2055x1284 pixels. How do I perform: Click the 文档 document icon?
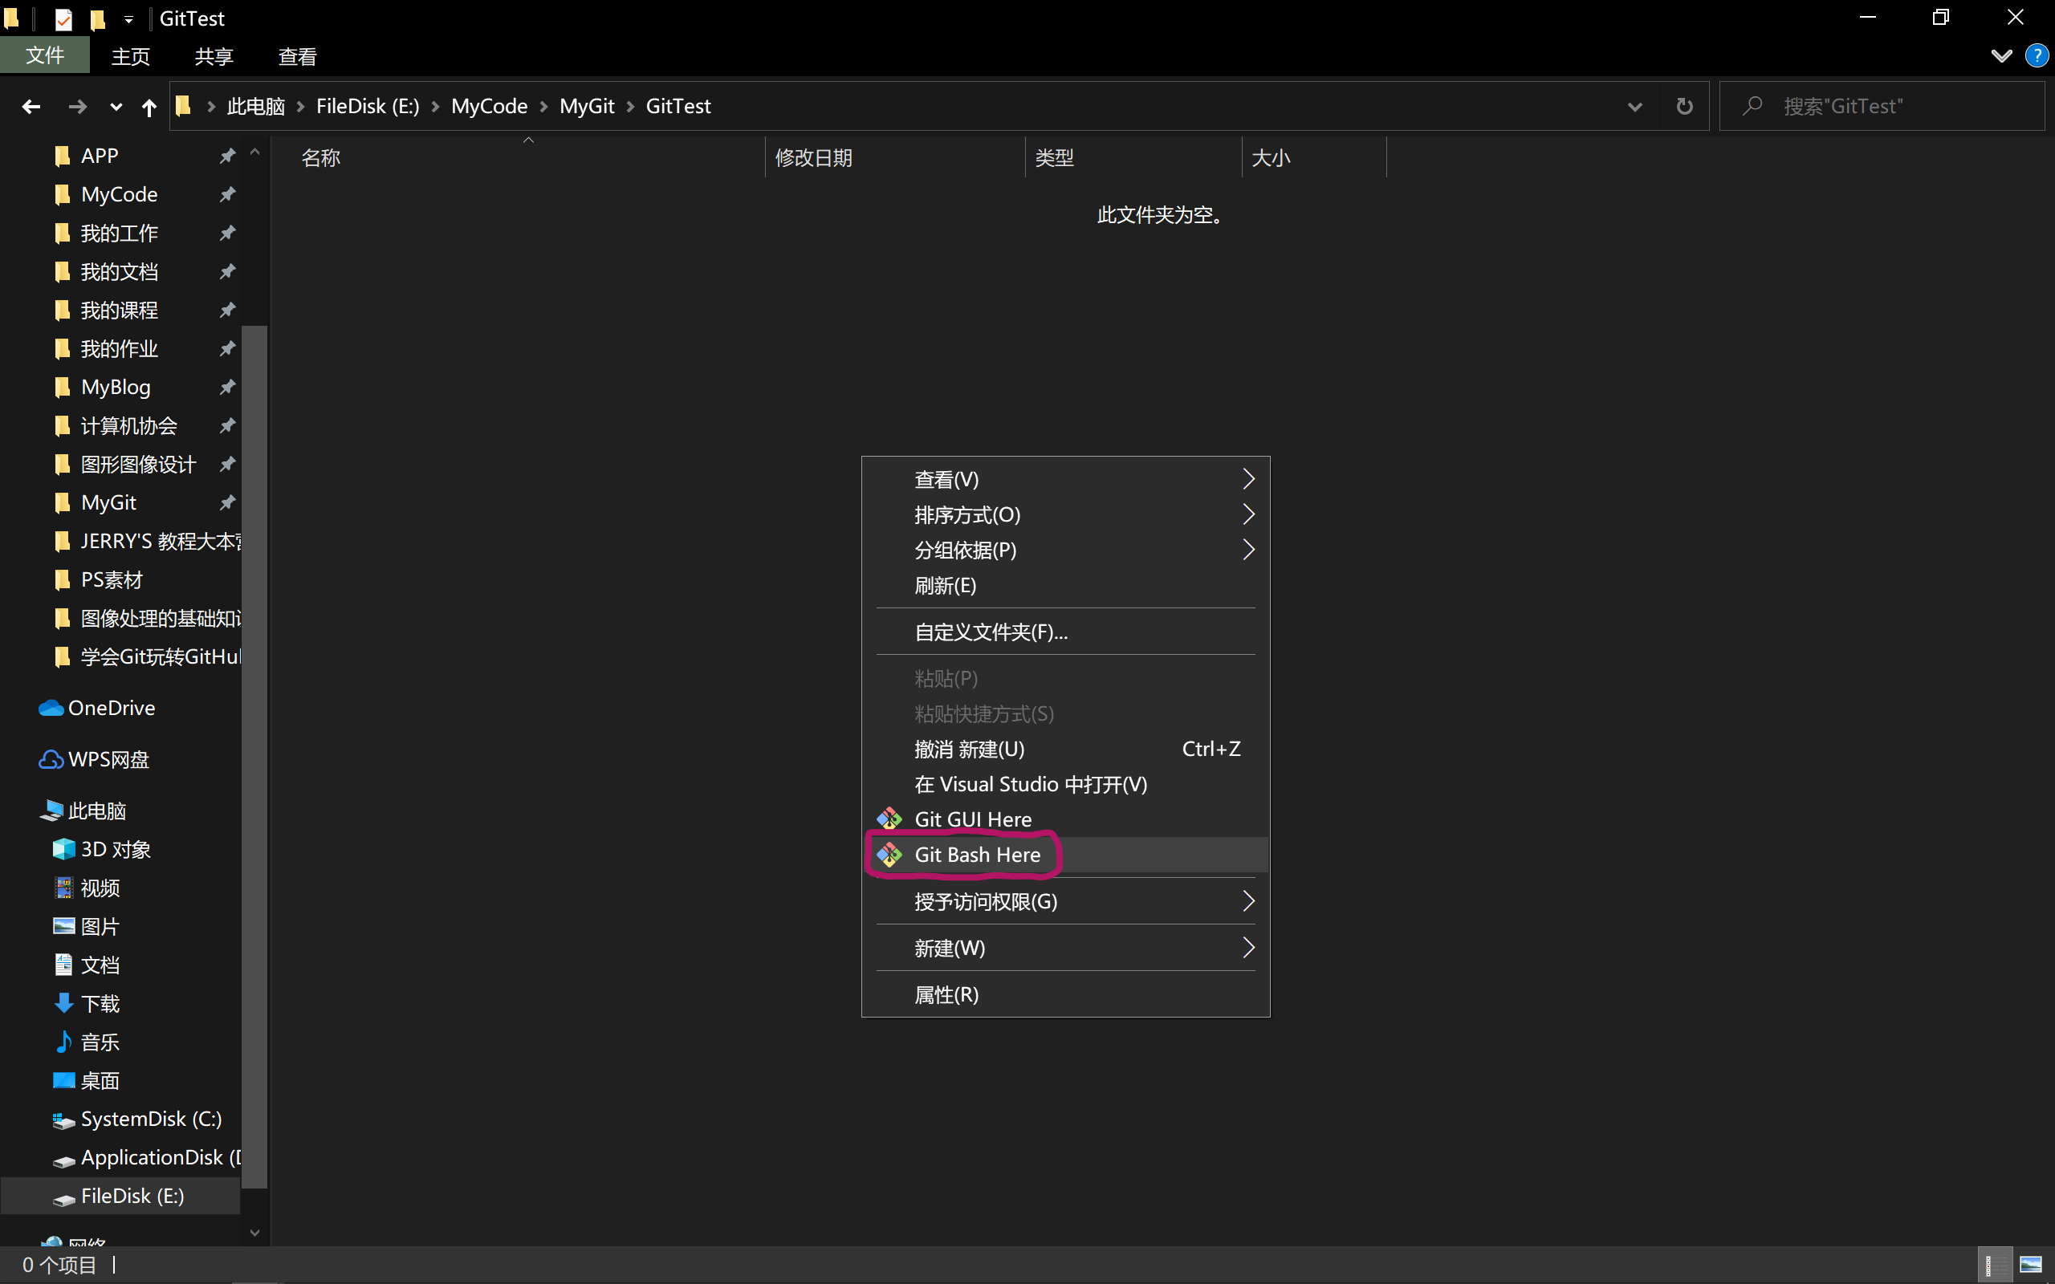(63, 965)
